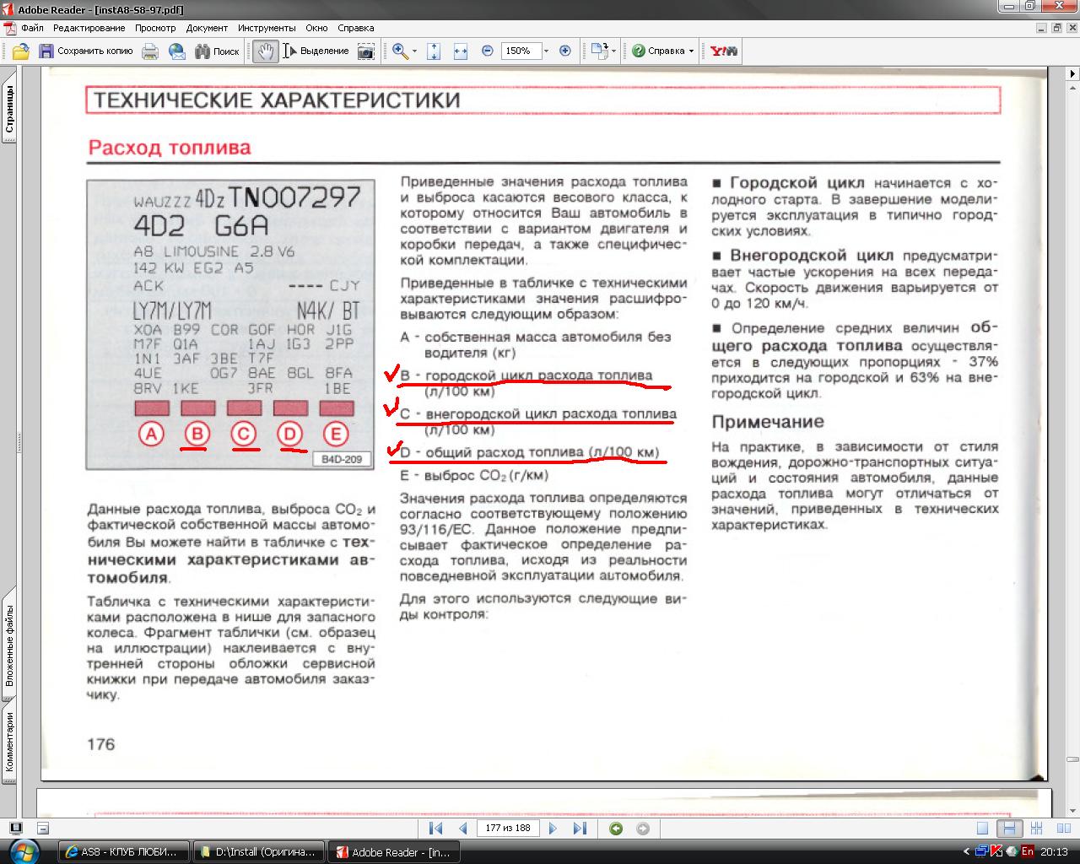Click the zoom out minus button
The image size is (1080, 864).
[488, 51]
